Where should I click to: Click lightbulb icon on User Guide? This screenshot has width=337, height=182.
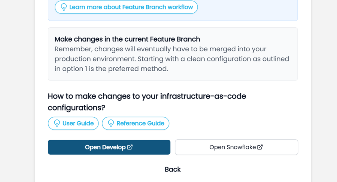57,123
